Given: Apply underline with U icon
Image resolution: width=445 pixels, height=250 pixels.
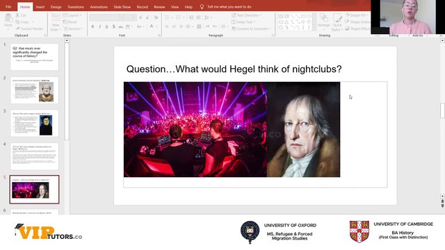Looking at the screenshot, I should [x=106, y=26].
